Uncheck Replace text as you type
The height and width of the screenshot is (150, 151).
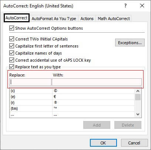(x=11, y=67)
